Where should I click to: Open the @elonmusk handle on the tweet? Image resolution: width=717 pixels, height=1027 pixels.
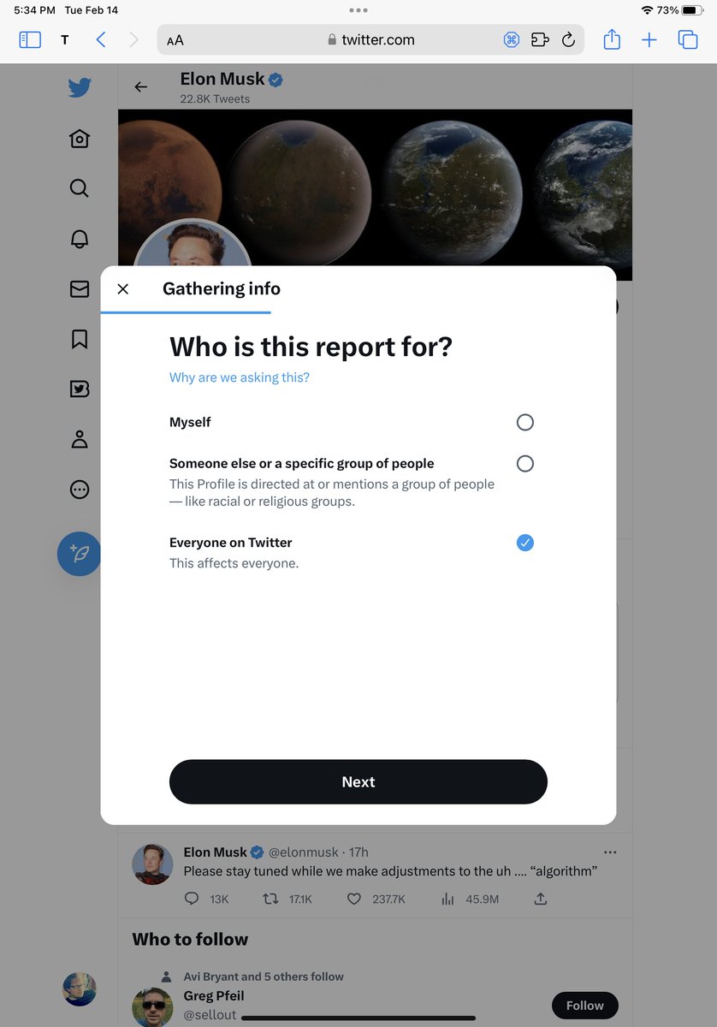[304, 852]
